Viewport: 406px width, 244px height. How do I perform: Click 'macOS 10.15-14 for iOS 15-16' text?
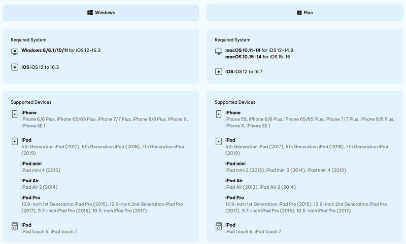(x=258, y=57)
